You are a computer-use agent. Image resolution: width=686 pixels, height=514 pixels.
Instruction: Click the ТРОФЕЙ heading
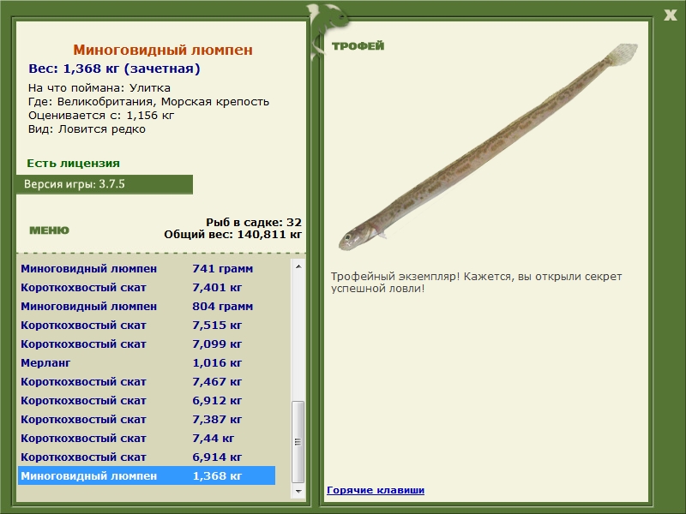point(358,46)
